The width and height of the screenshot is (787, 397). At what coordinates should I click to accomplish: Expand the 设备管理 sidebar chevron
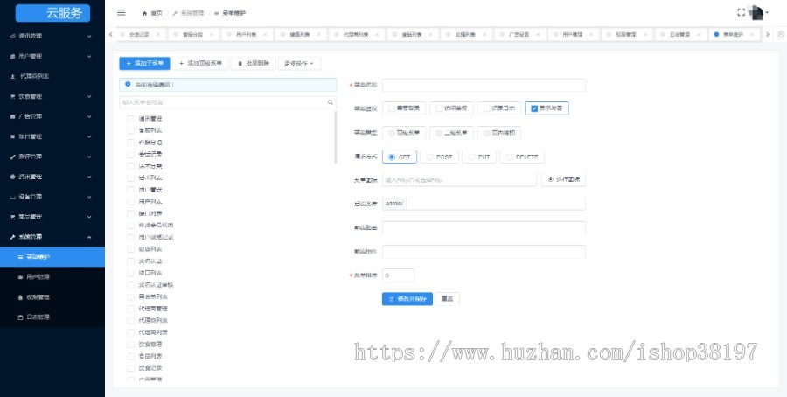89,197
